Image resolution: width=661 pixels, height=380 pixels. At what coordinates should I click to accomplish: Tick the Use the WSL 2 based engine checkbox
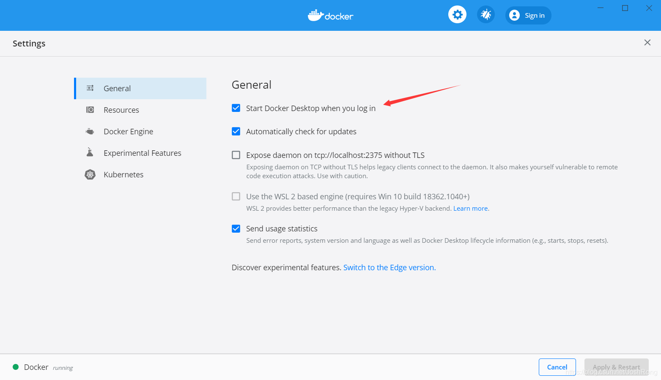236,196
